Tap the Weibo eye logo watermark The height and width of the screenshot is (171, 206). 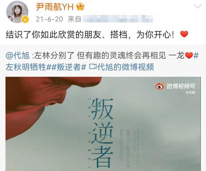160,86
